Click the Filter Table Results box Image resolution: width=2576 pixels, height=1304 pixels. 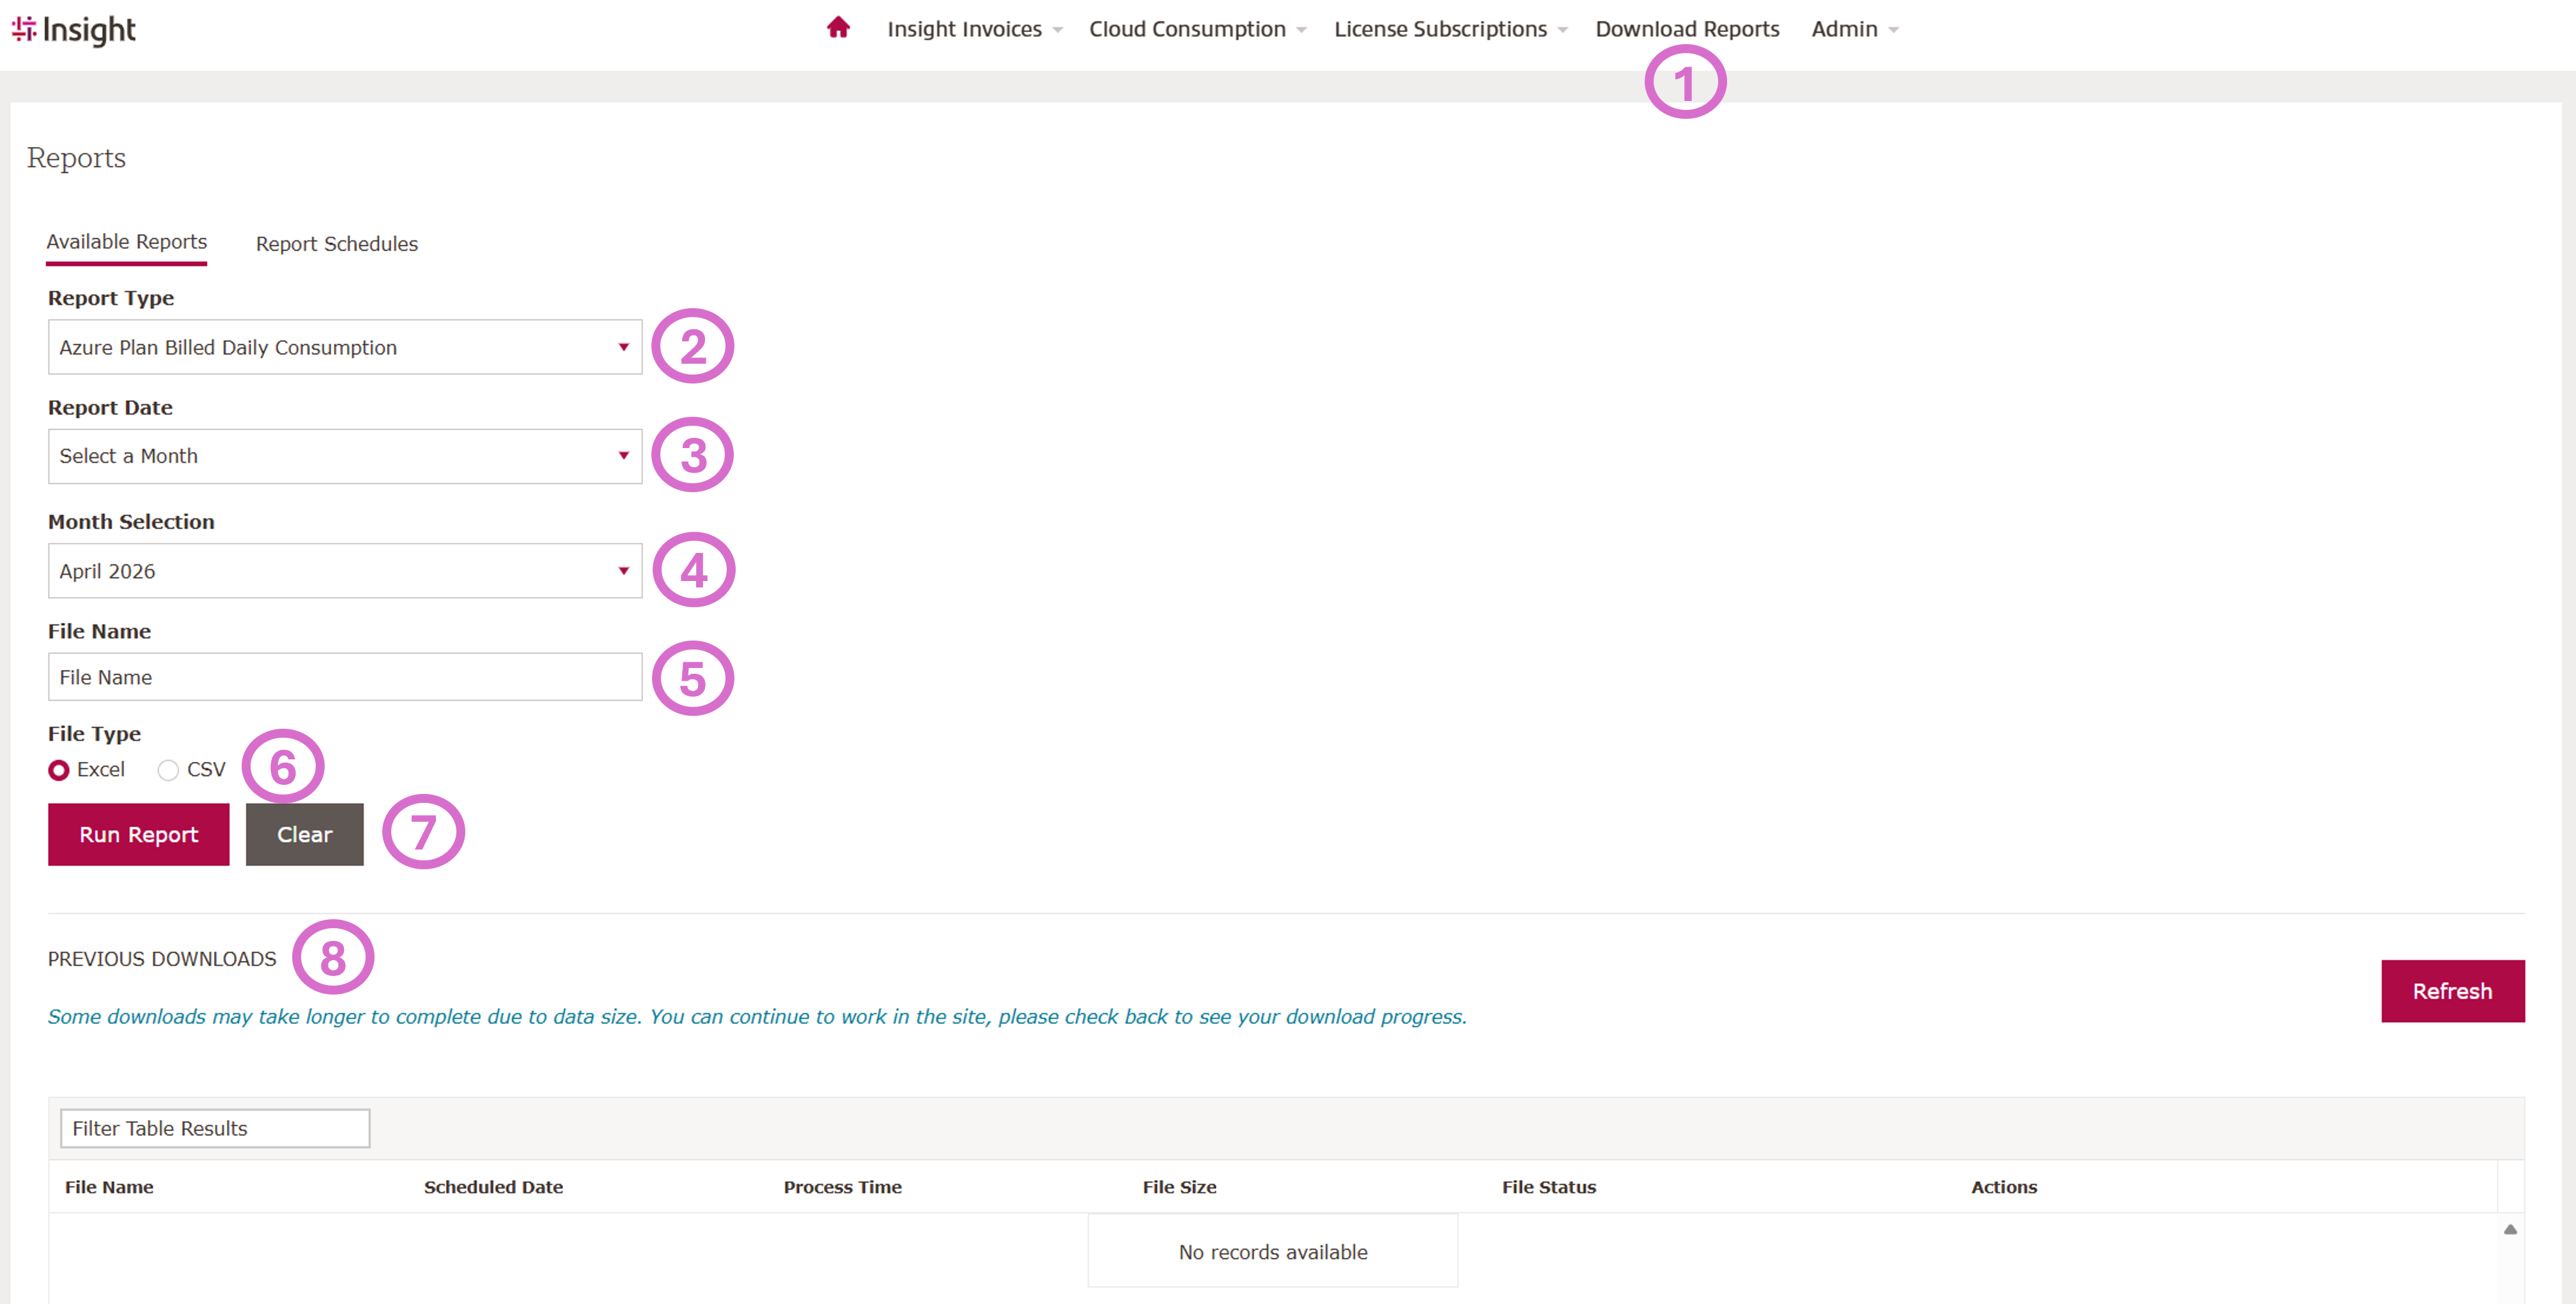pyautogui.click(x=215, y=1128)
